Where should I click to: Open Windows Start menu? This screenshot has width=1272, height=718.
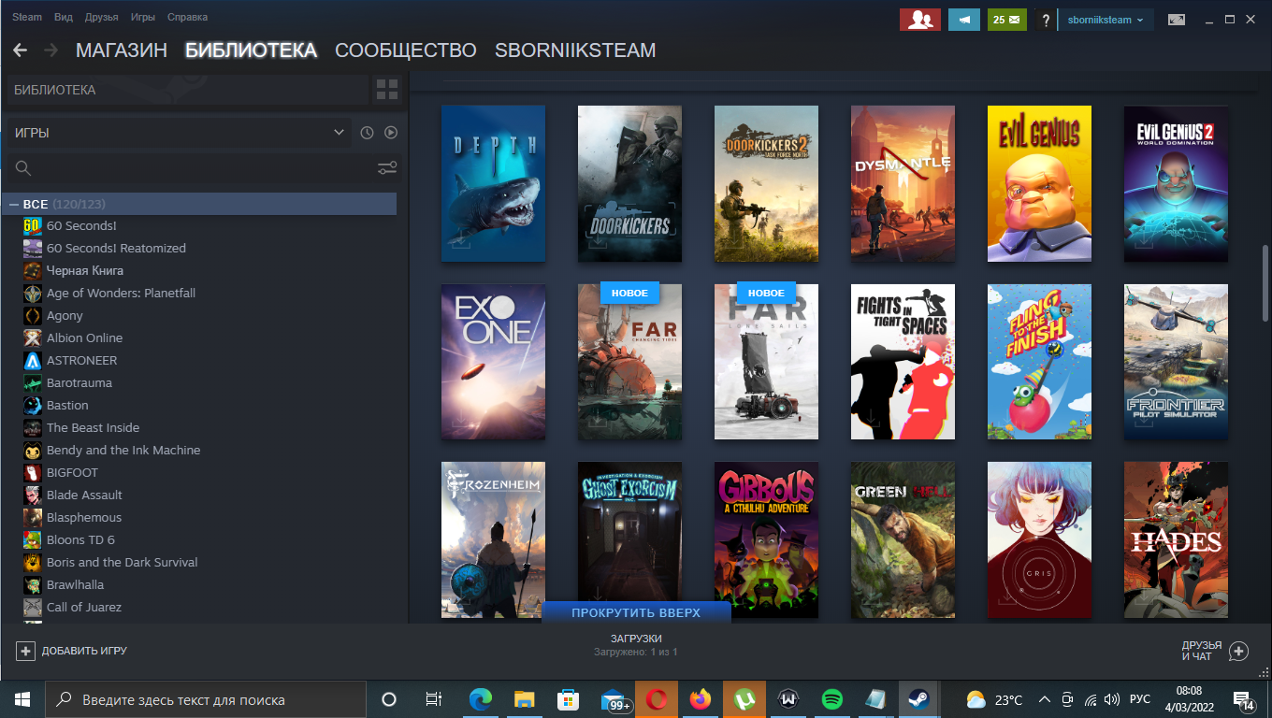[x=22, y=699]
